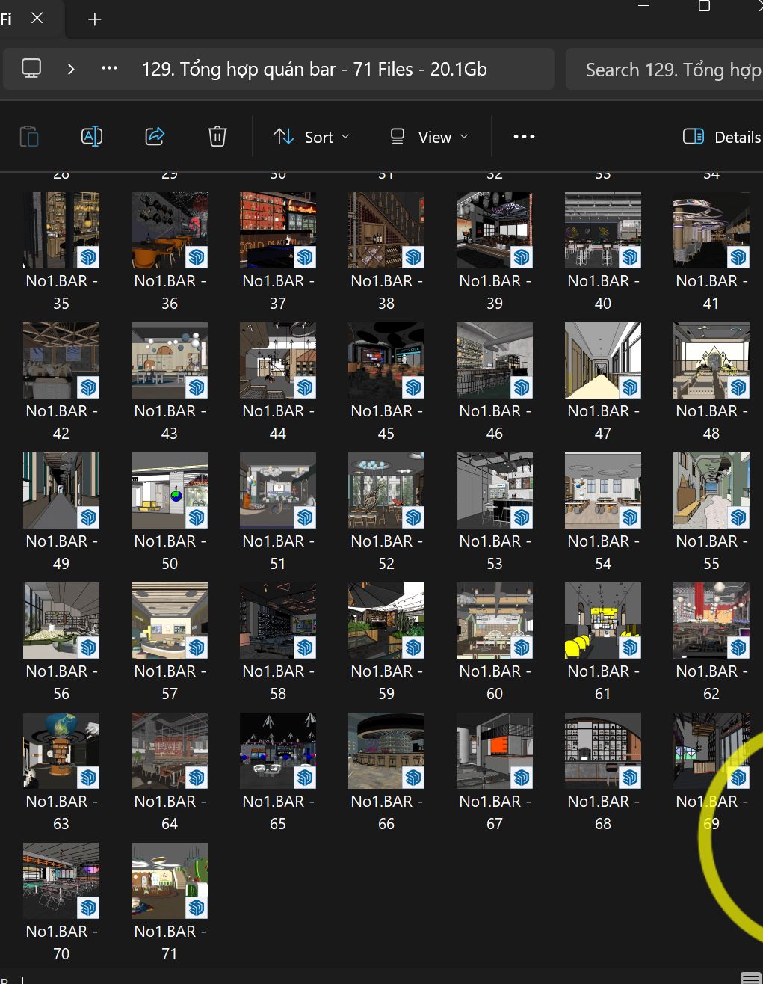
Task: Click the search box for this folder
Action: tap(664, 70)
